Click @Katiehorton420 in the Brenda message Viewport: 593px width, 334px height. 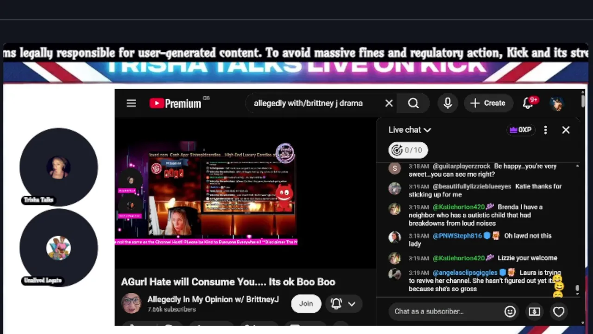459,207
